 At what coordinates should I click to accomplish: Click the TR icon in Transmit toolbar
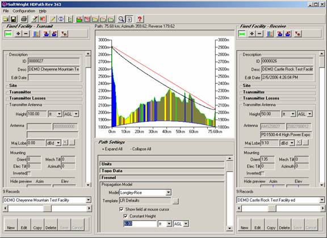point(64,33)
